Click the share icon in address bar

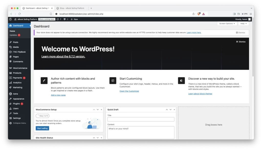pyautogui.click(x=193, y=14)
